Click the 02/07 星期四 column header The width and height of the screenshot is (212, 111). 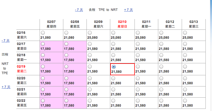click(x=51, y=24)
